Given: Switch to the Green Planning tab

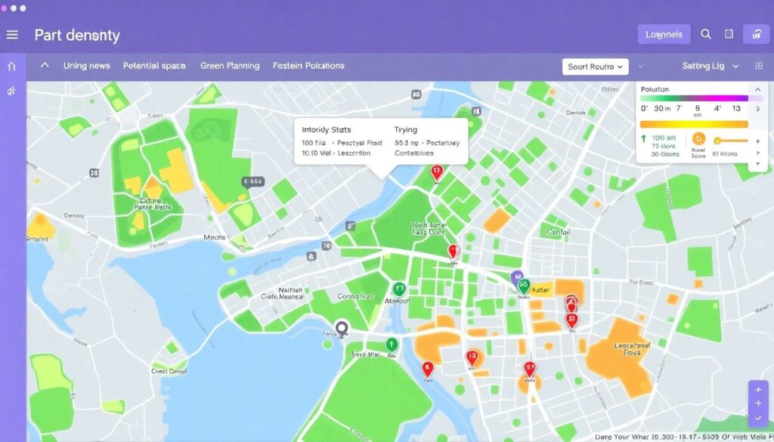Looking at the screenshot, I should point(230,66).
